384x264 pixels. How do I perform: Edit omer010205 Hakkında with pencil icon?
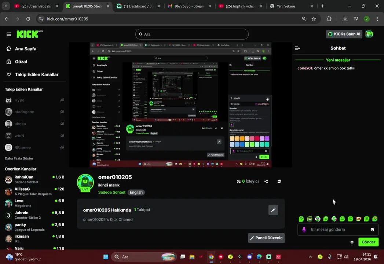(273, 210)
